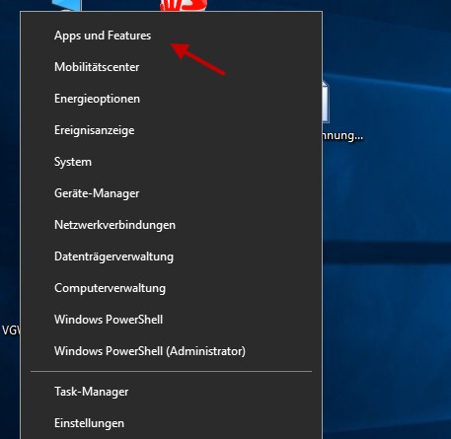Viewport: 451px width, 439px height.
Task: Start Windows PowerShell (Administrator)
Action: (171, 351)
